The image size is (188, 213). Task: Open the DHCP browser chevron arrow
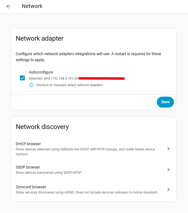click(x=168, y=149)
